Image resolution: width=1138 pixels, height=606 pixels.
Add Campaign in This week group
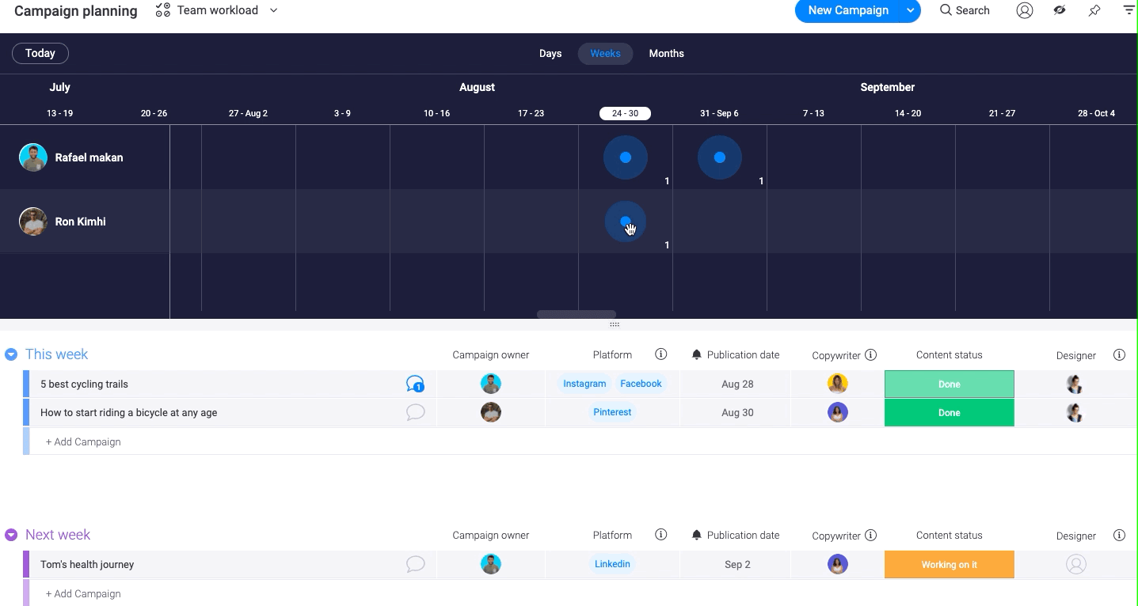pos(83,441)
